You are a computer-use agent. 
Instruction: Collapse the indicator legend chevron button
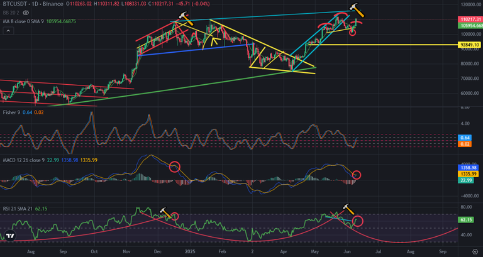pyautogui.click(x=8, y=31)
